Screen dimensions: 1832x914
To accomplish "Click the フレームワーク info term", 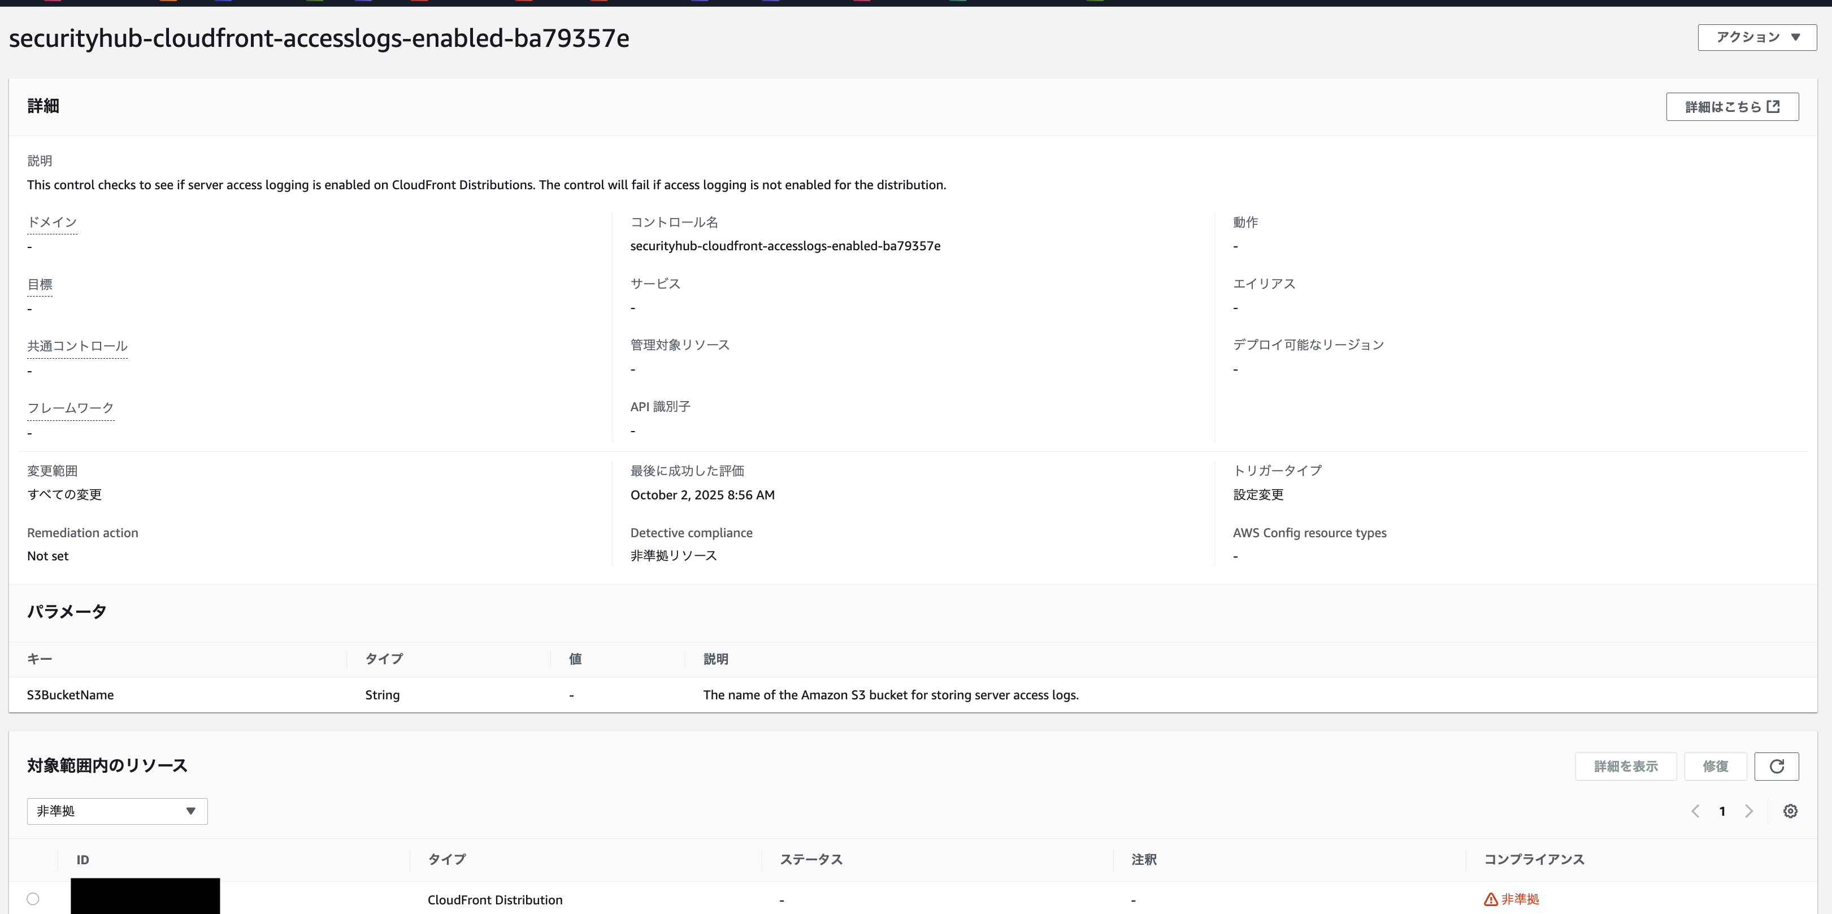I will (x=71, y=408).
